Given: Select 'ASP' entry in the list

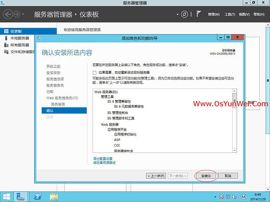Looking at the screenshot, I should click(117, 140).
